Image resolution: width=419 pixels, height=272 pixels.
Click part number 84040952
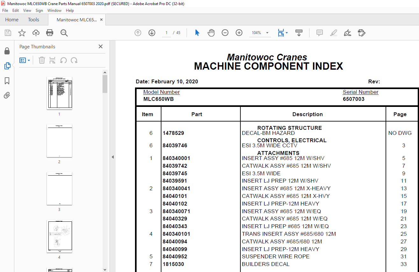[x=175, y=256]
